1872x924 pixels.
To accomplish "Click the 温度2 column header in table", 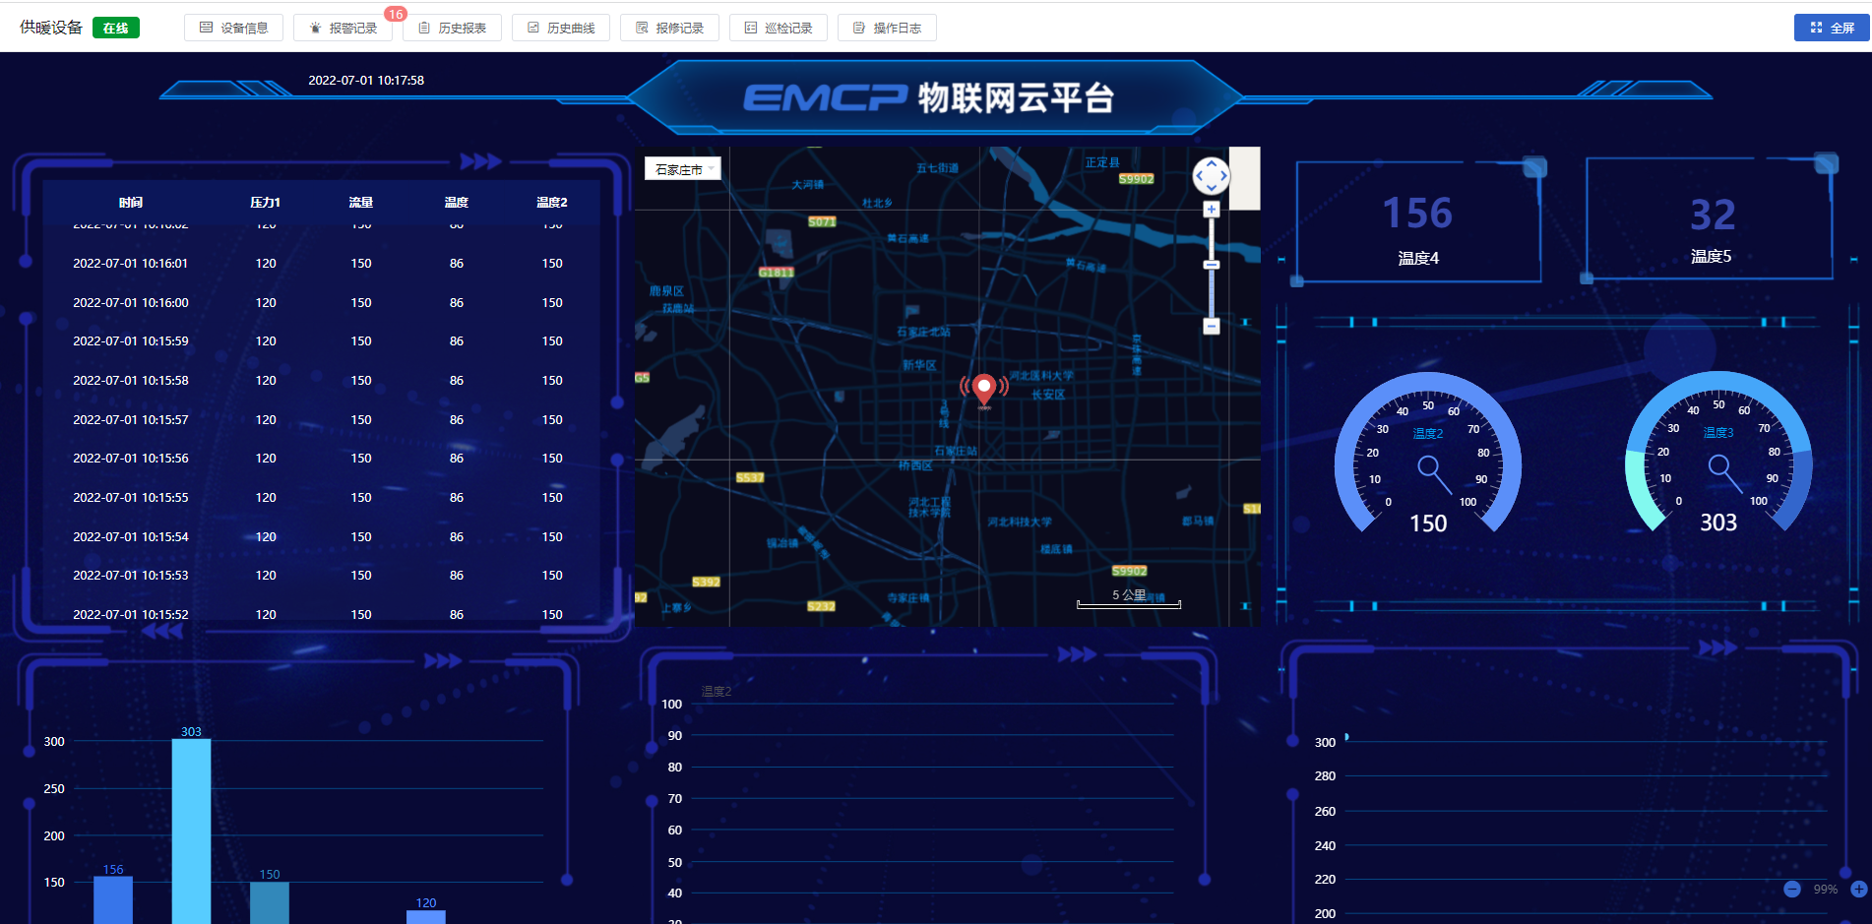I will [x=552, y=202].
